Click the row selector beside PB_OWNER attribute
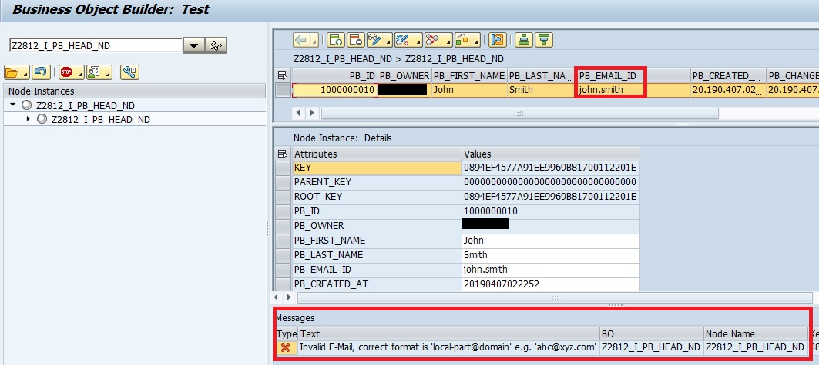The width and height of the screenshot is (819, 365). pyautogui.click(x=283, y=226)
